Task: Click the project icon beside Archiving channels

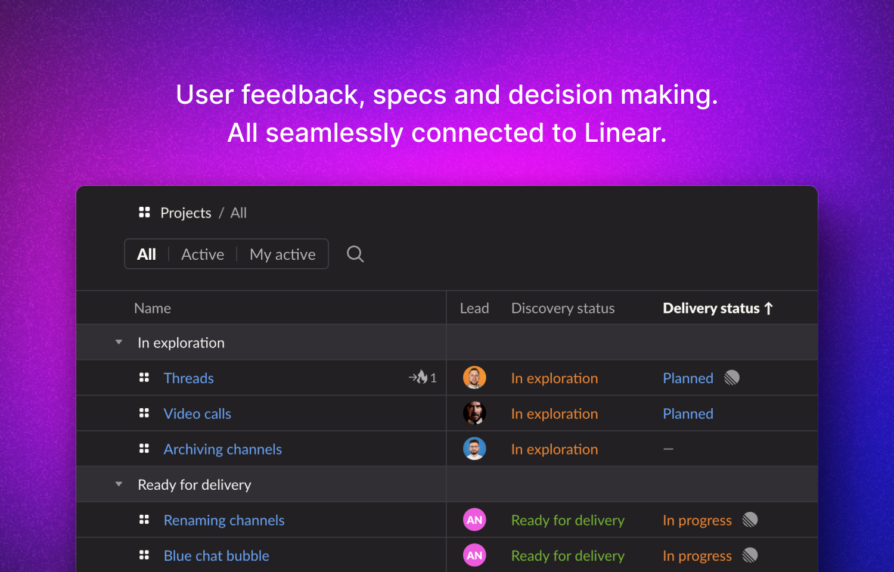Action: pyautogui.click(x=144, y=449)
